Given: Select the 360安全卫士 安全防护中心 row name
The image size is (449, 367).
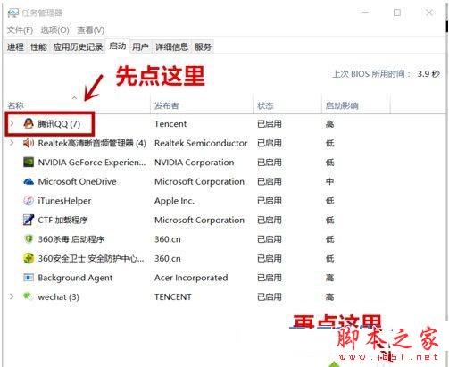Looking at the screenshot, I should pyautogui.click(x=91, y=259).
